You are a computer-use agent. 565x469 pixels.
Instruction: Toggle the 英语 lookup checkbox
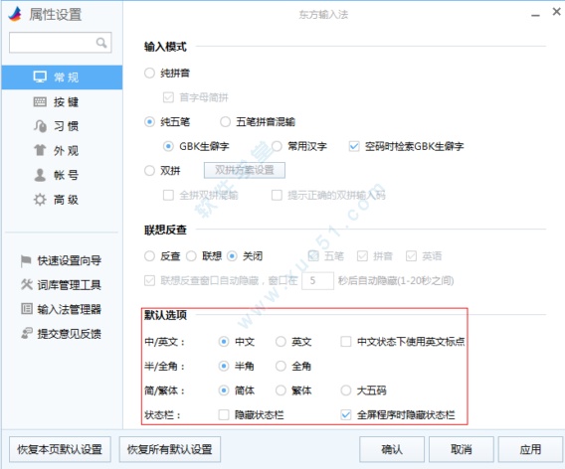coord(411,256)
